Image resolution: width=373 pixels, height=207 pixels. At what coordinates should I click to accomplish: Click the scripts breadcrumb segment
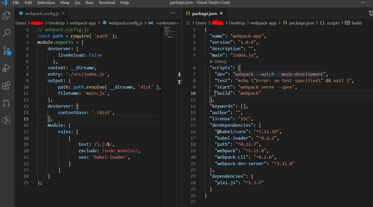(x=333, y=23)
